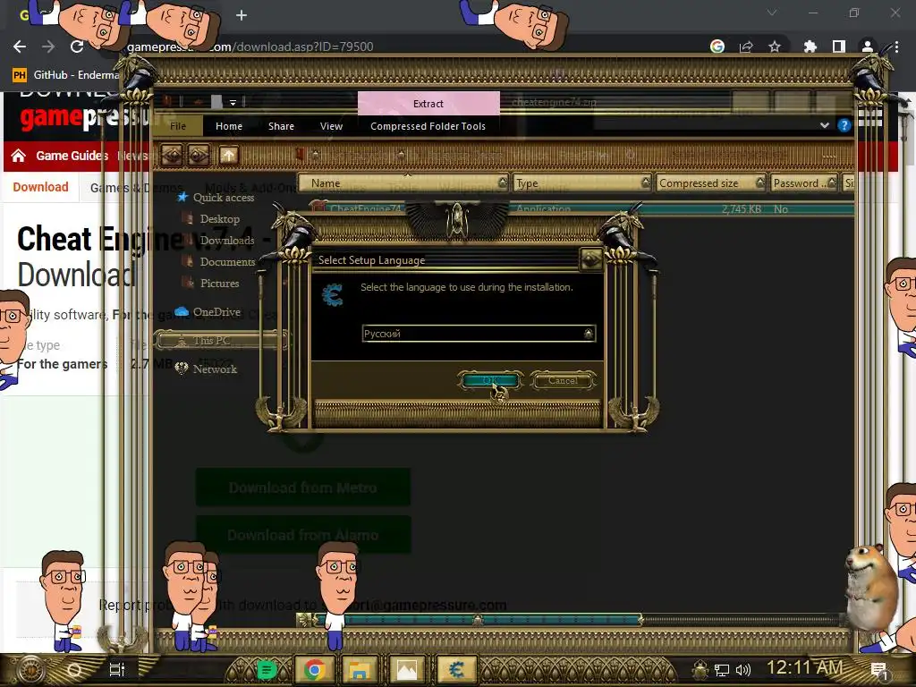This screenshot has width=916, height=687.
Task: Select Network in the navigation pane
Action: pos(215,369)
